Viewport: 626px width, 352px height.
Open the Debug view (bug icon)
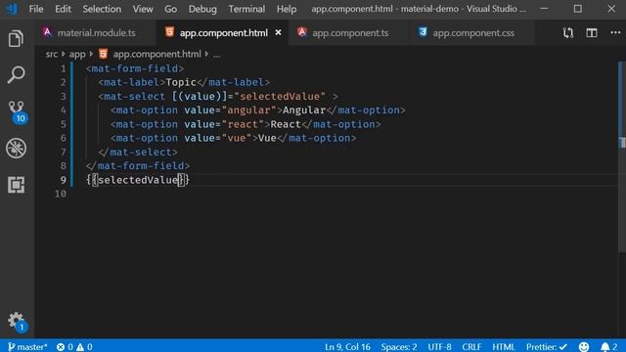(16, 148)
